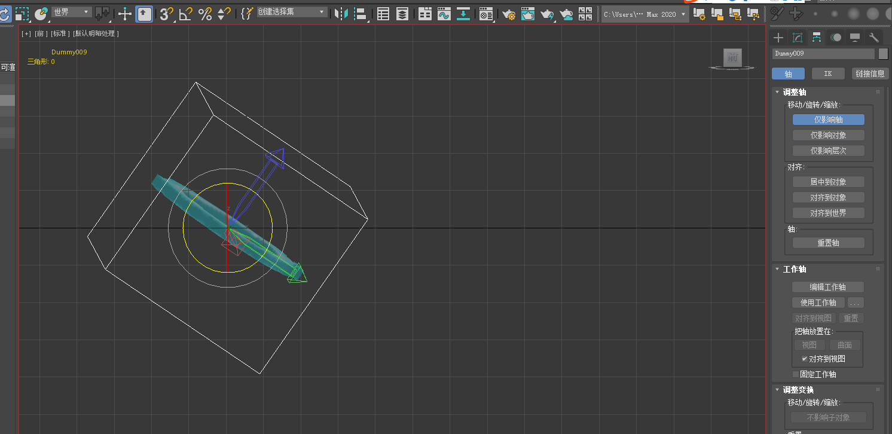Click the 对齐到世界 button

pos(829,213)
